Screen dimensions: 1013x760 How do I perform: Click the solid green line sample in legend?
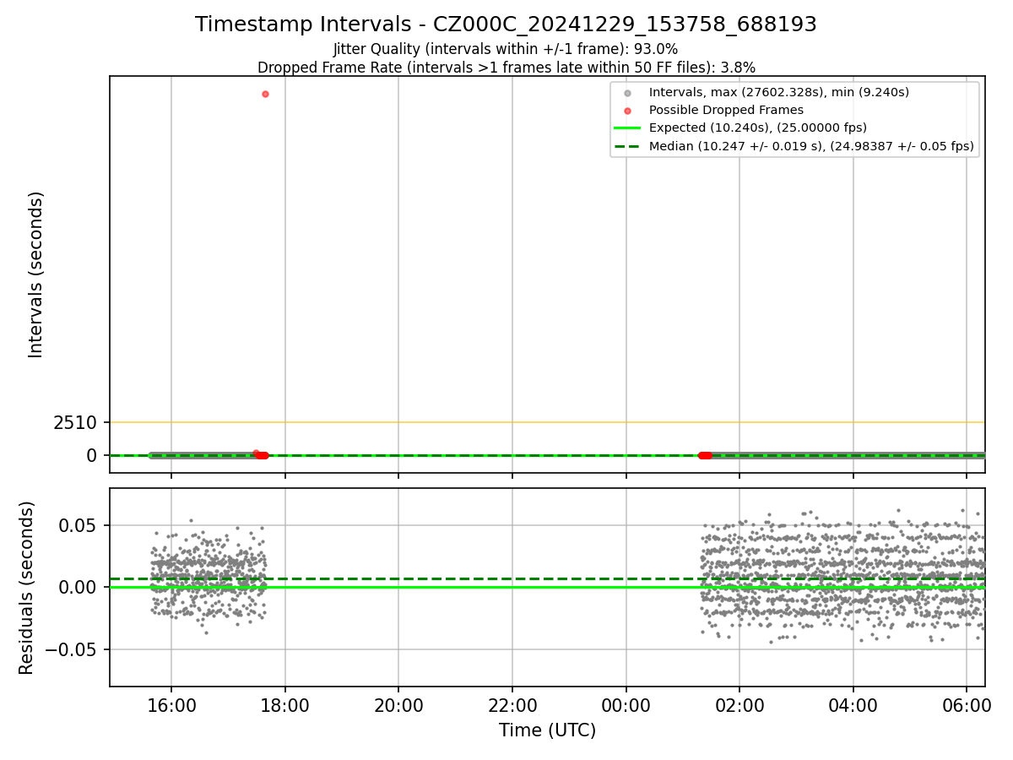click(x=626, y=128)
